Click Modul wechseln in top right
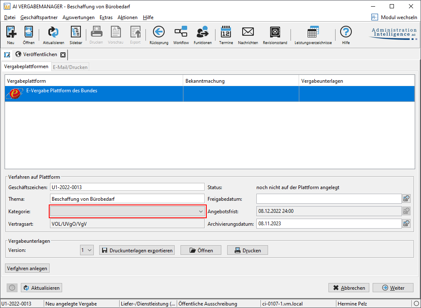Screen dimensions: 421x308 394,17
